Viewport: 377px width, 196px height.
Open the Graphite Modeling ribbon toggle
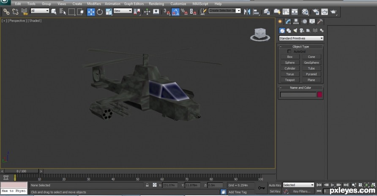277,11
